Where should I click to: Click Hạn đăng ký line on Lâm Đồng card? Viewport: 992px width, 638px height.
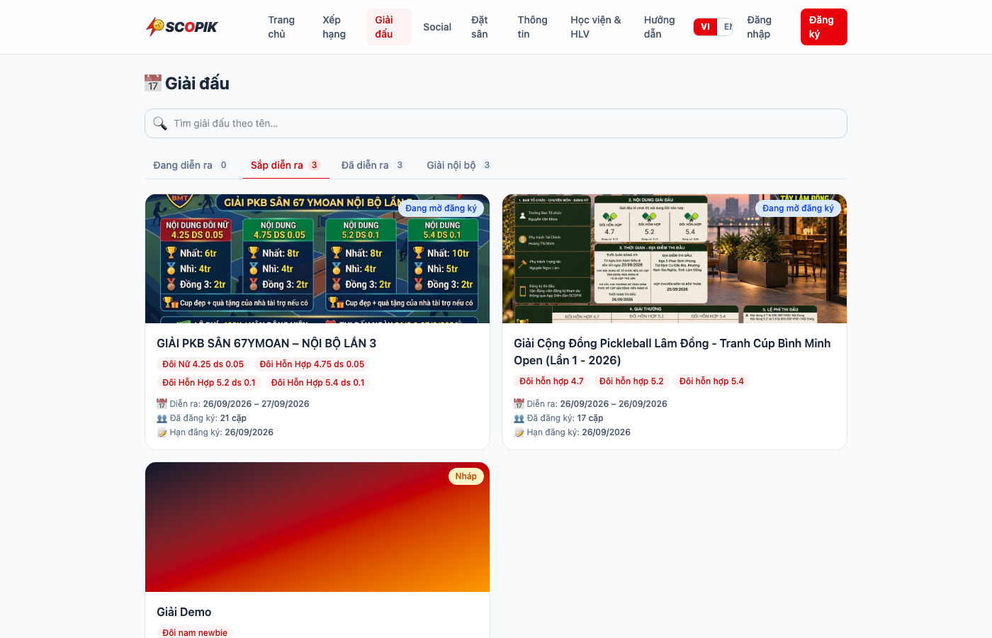tap(572, 432)
